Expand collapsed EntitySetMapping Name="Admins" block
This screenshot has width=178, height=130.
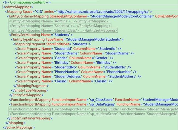[59, 21]
